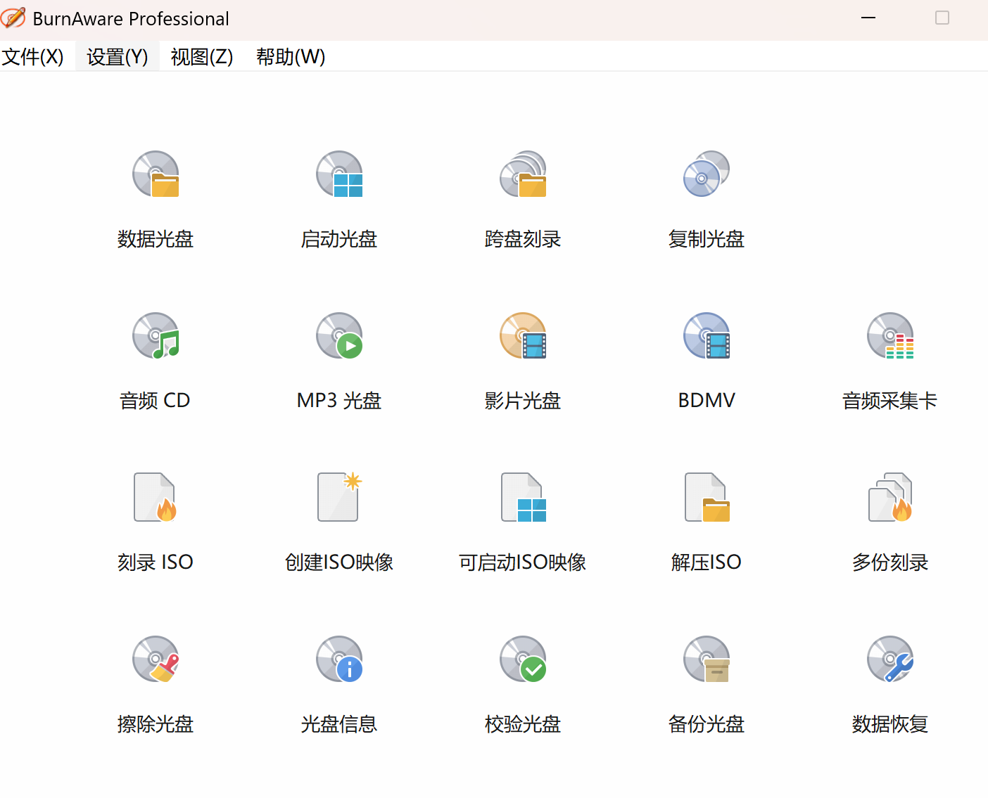
Task: Open the 音频采集卡 audio grabber icon
Action: [890, 335]
